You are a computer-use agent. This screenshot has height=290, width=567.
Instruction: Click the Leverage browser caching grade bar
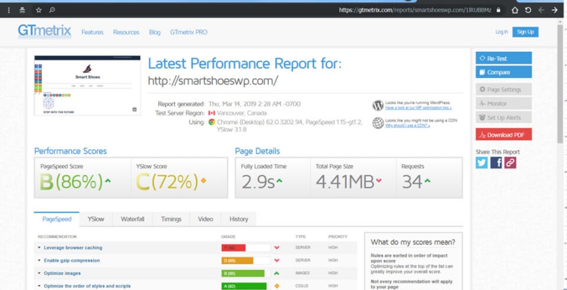pyautogui.click(x=246, y=248)
